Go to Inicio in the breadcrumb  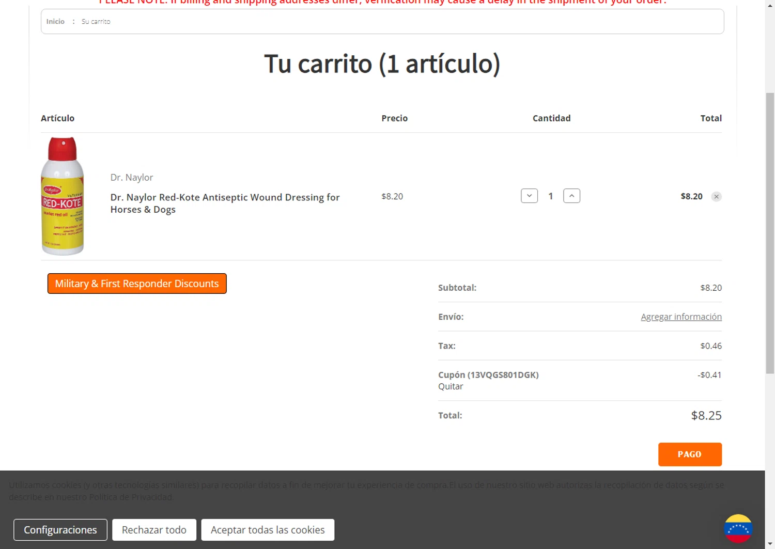coord(55,22)
